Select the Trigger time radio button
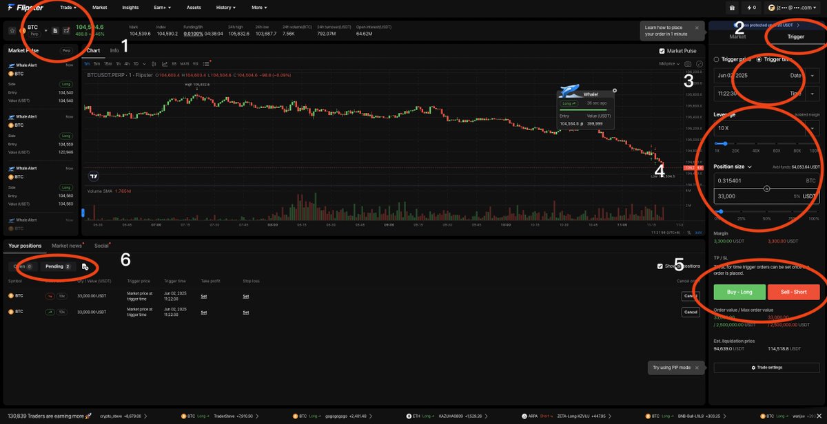This screenshot has height=424, width=827. click(x=759, y=59)
